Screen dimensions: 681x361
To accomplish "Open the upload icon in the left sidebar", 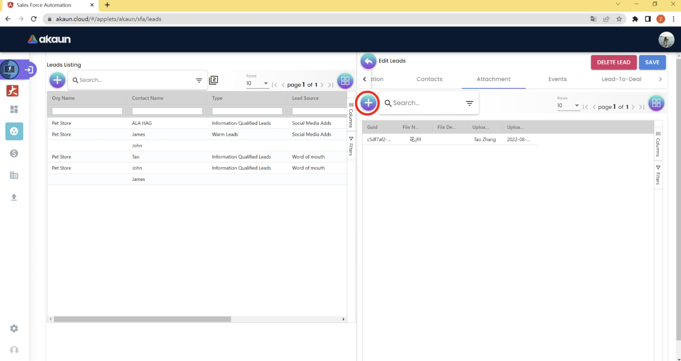I will 14,197.
